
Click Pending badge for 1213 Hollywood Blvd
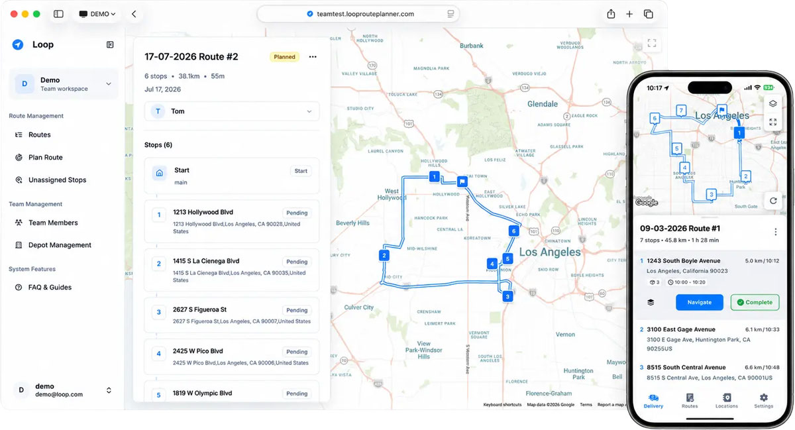tap(297, 213)
